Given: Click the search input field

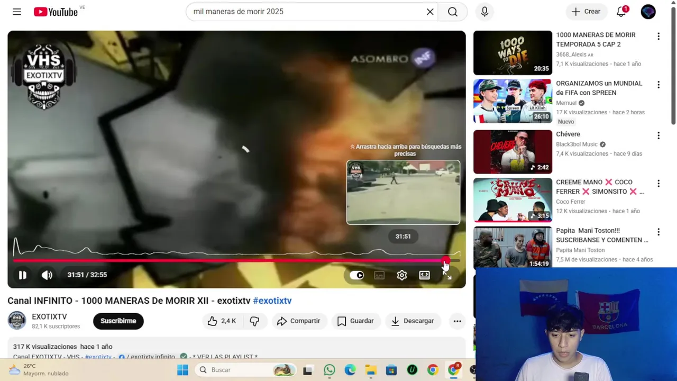Looking at the screenshot, I should coord(307,12).
